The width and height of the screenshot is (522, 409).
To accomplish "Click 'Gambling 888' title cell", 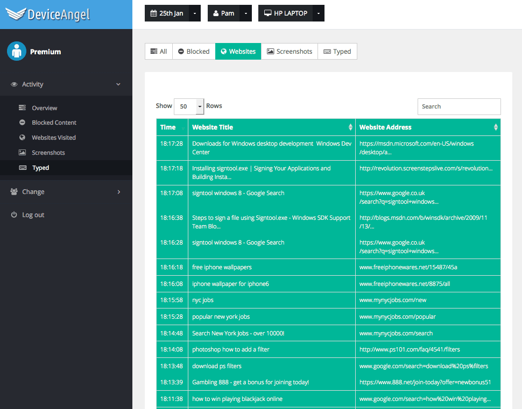I will (272, 382).
